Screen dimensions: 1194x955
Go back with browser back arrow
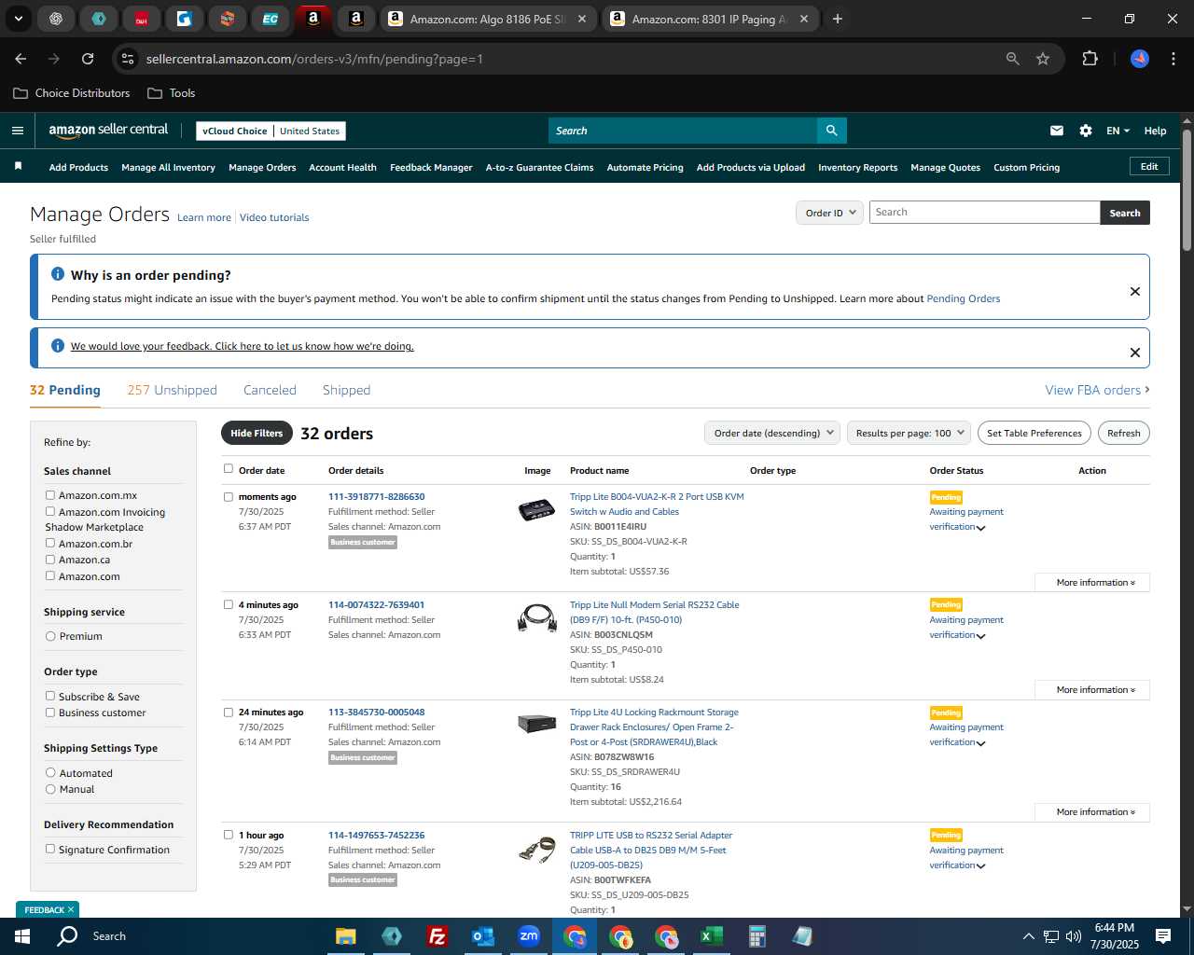click(x=21, y=59)
